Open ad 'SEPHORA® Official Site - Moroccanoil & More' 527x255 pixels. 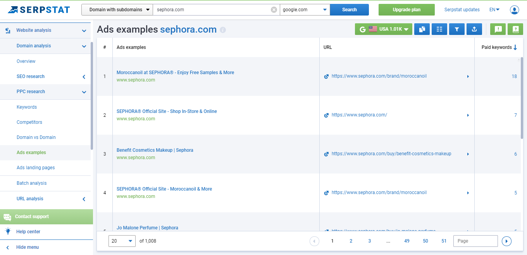point(164,189)
